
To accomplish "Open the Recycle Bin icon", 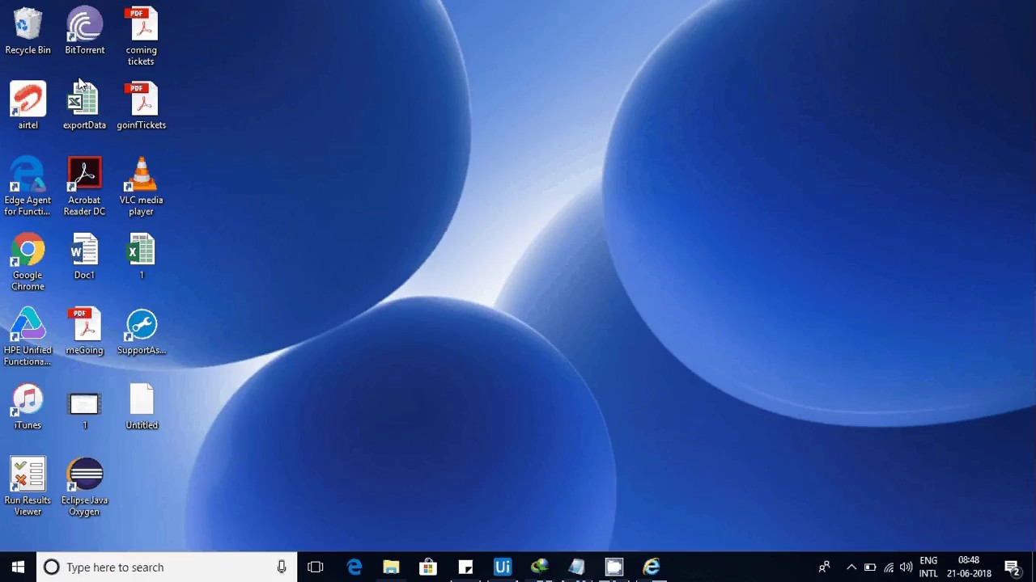I will [x=28, y=32].
